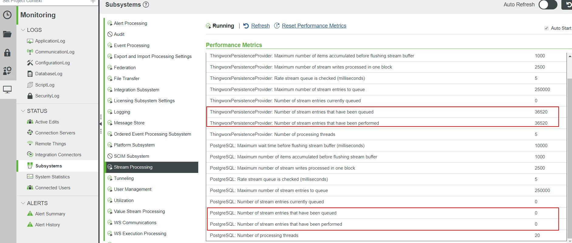The height and width of the screenshot is (243, 572).
Task: Click the Alert History warning icon
Action: pyautogui.click(x=30, y=224)
